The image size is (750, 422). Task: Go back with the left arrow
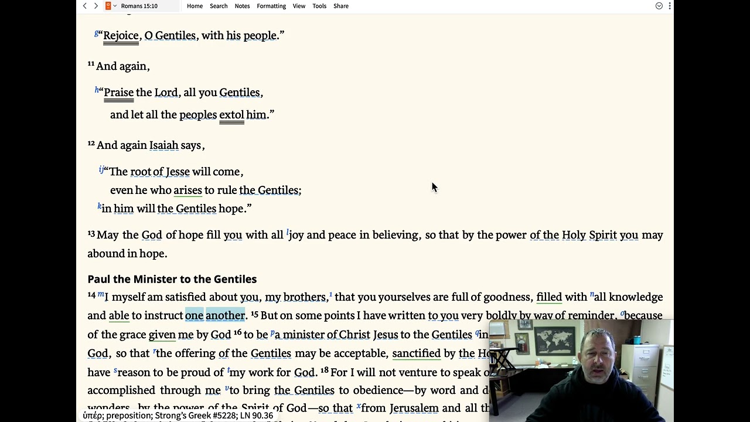[85, 6]
